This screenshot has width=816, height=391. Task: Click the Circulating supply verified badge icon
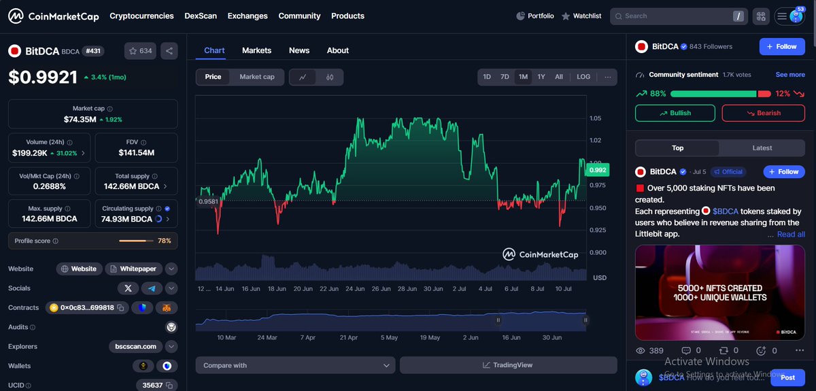(167, 208)
